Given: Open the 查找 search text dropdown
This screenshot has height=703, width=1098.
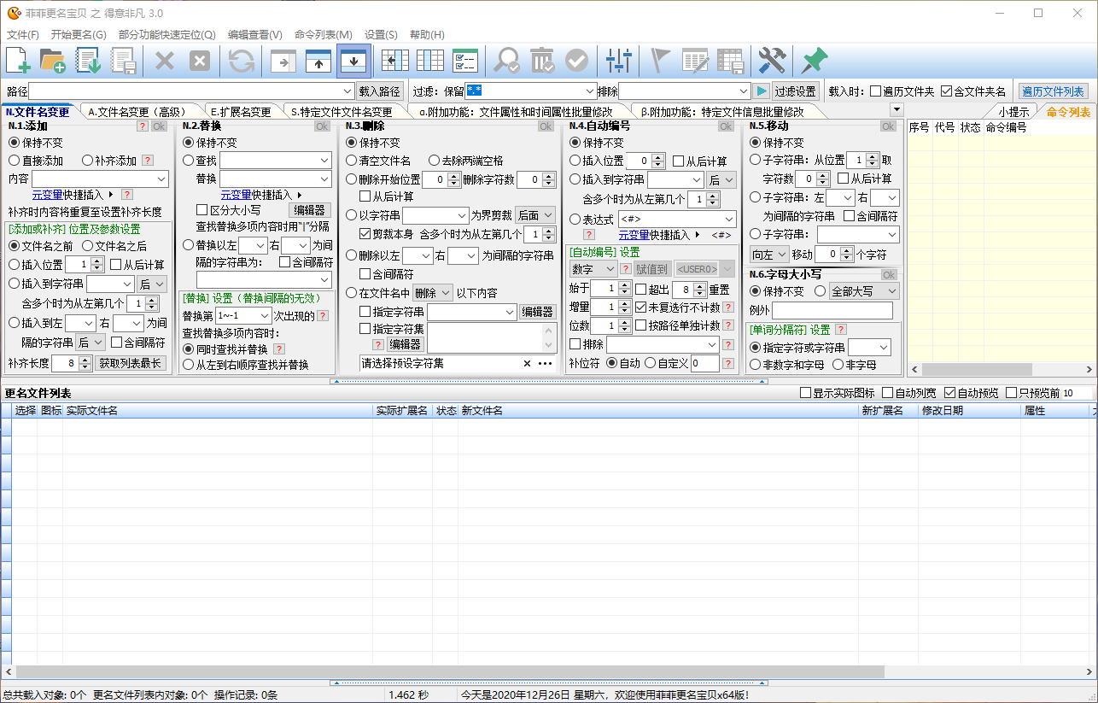Looking at the screenshot, I should point(324,161).
